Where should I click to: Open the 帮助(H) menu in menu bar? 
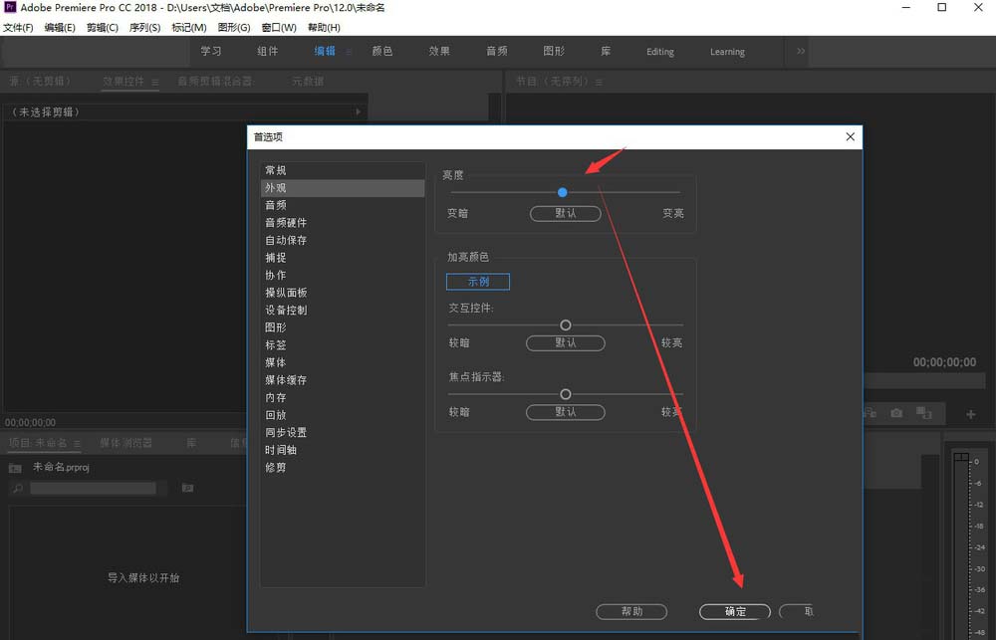click(324, 27)
